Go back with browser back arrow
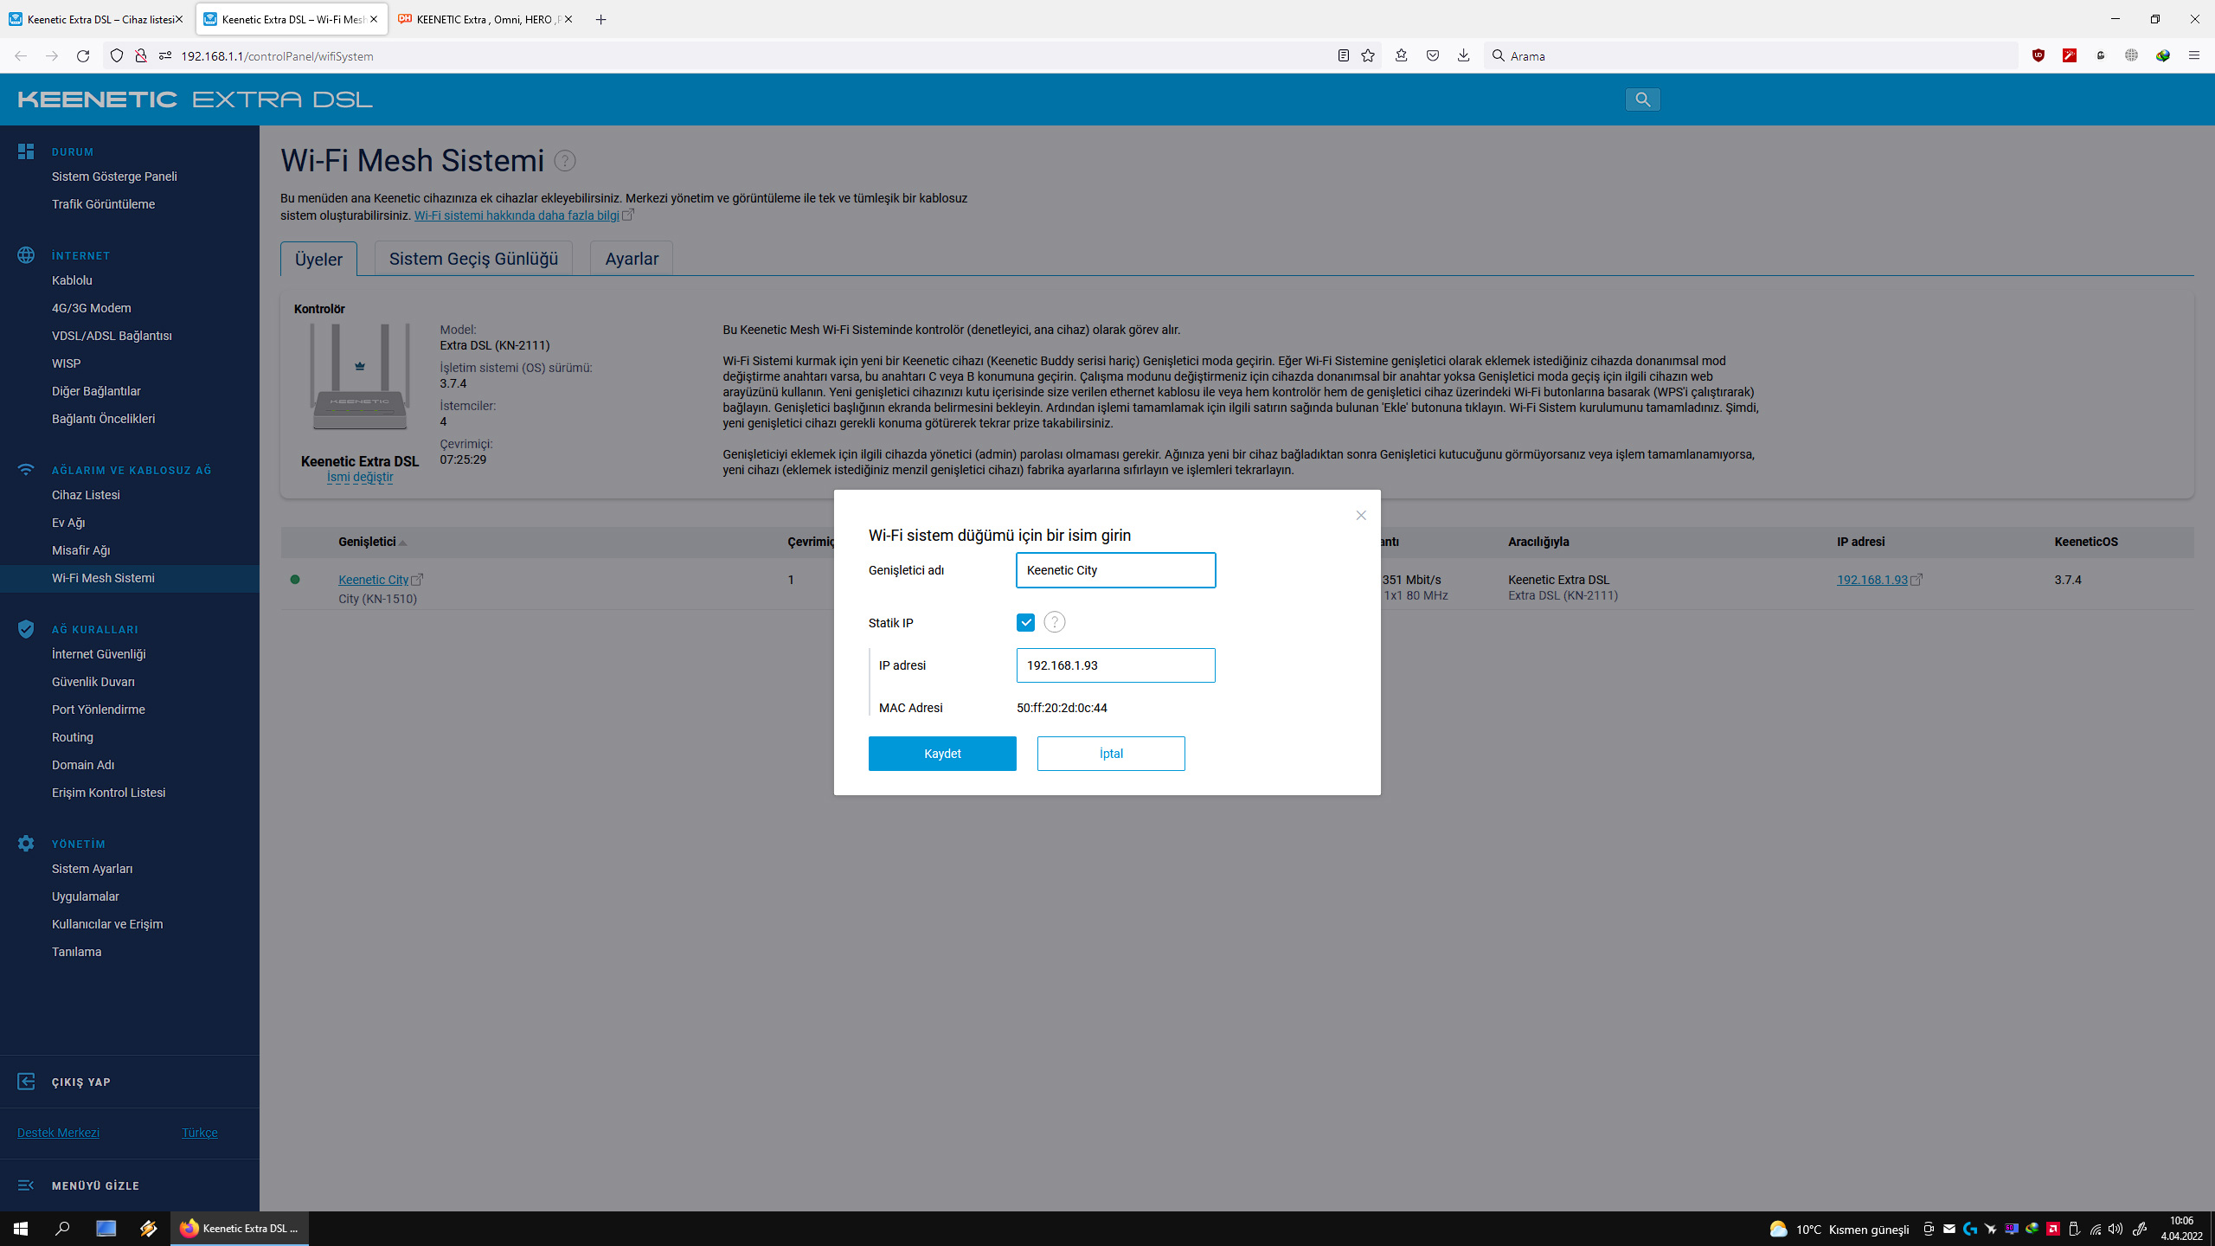 [x=21, y=56]
